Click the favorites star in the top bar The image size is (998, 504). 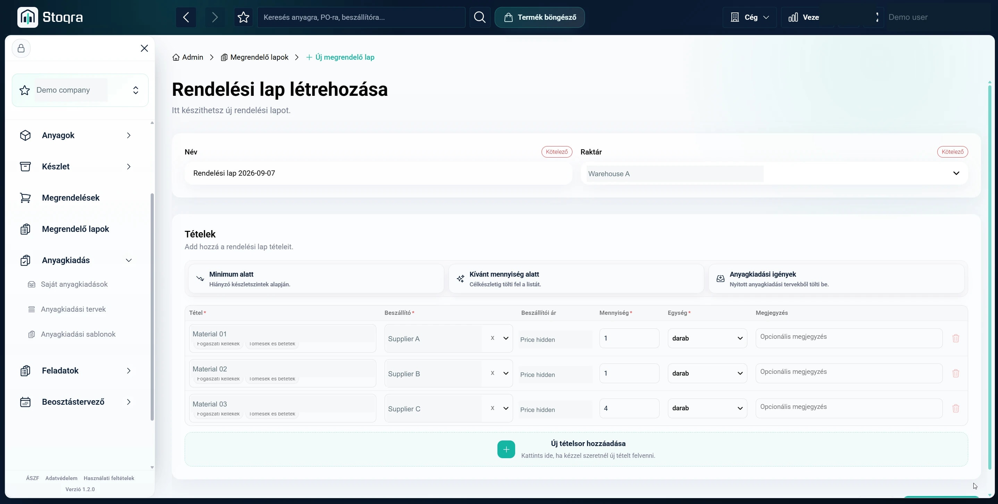[x=243, y=17]
